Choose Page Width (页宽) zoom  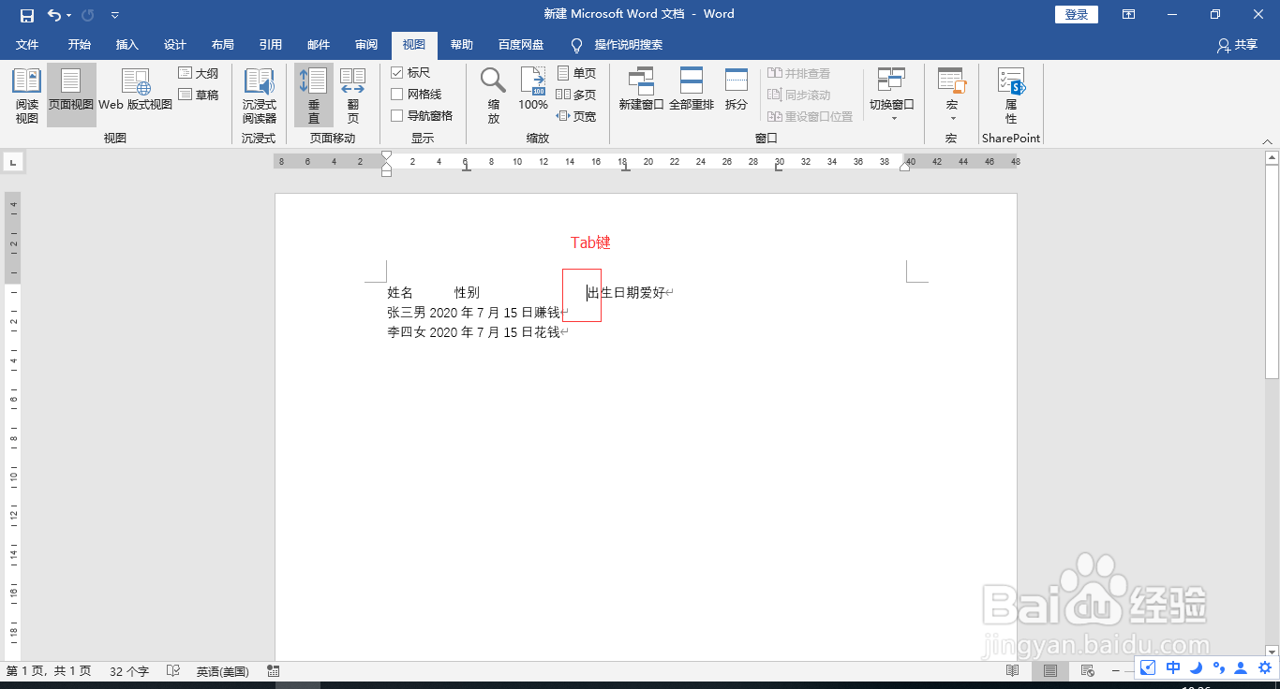coord(576,116)
